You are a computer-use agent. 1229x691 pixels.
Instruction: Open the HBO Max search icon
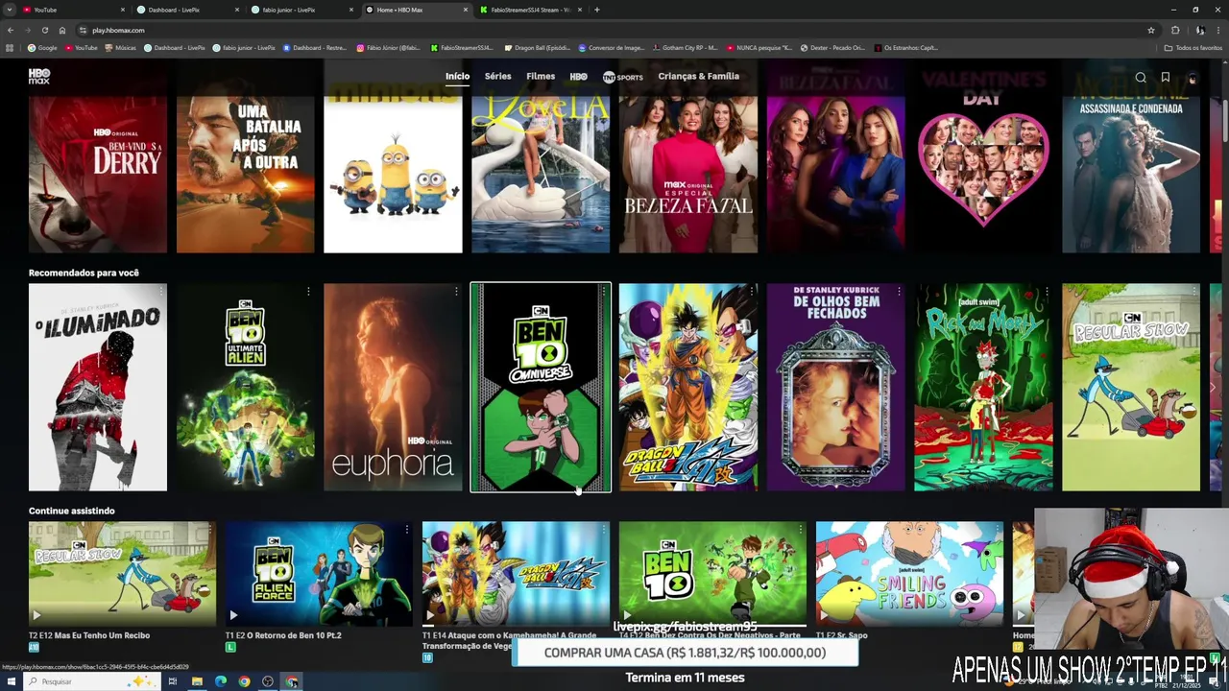point(1141,78)
